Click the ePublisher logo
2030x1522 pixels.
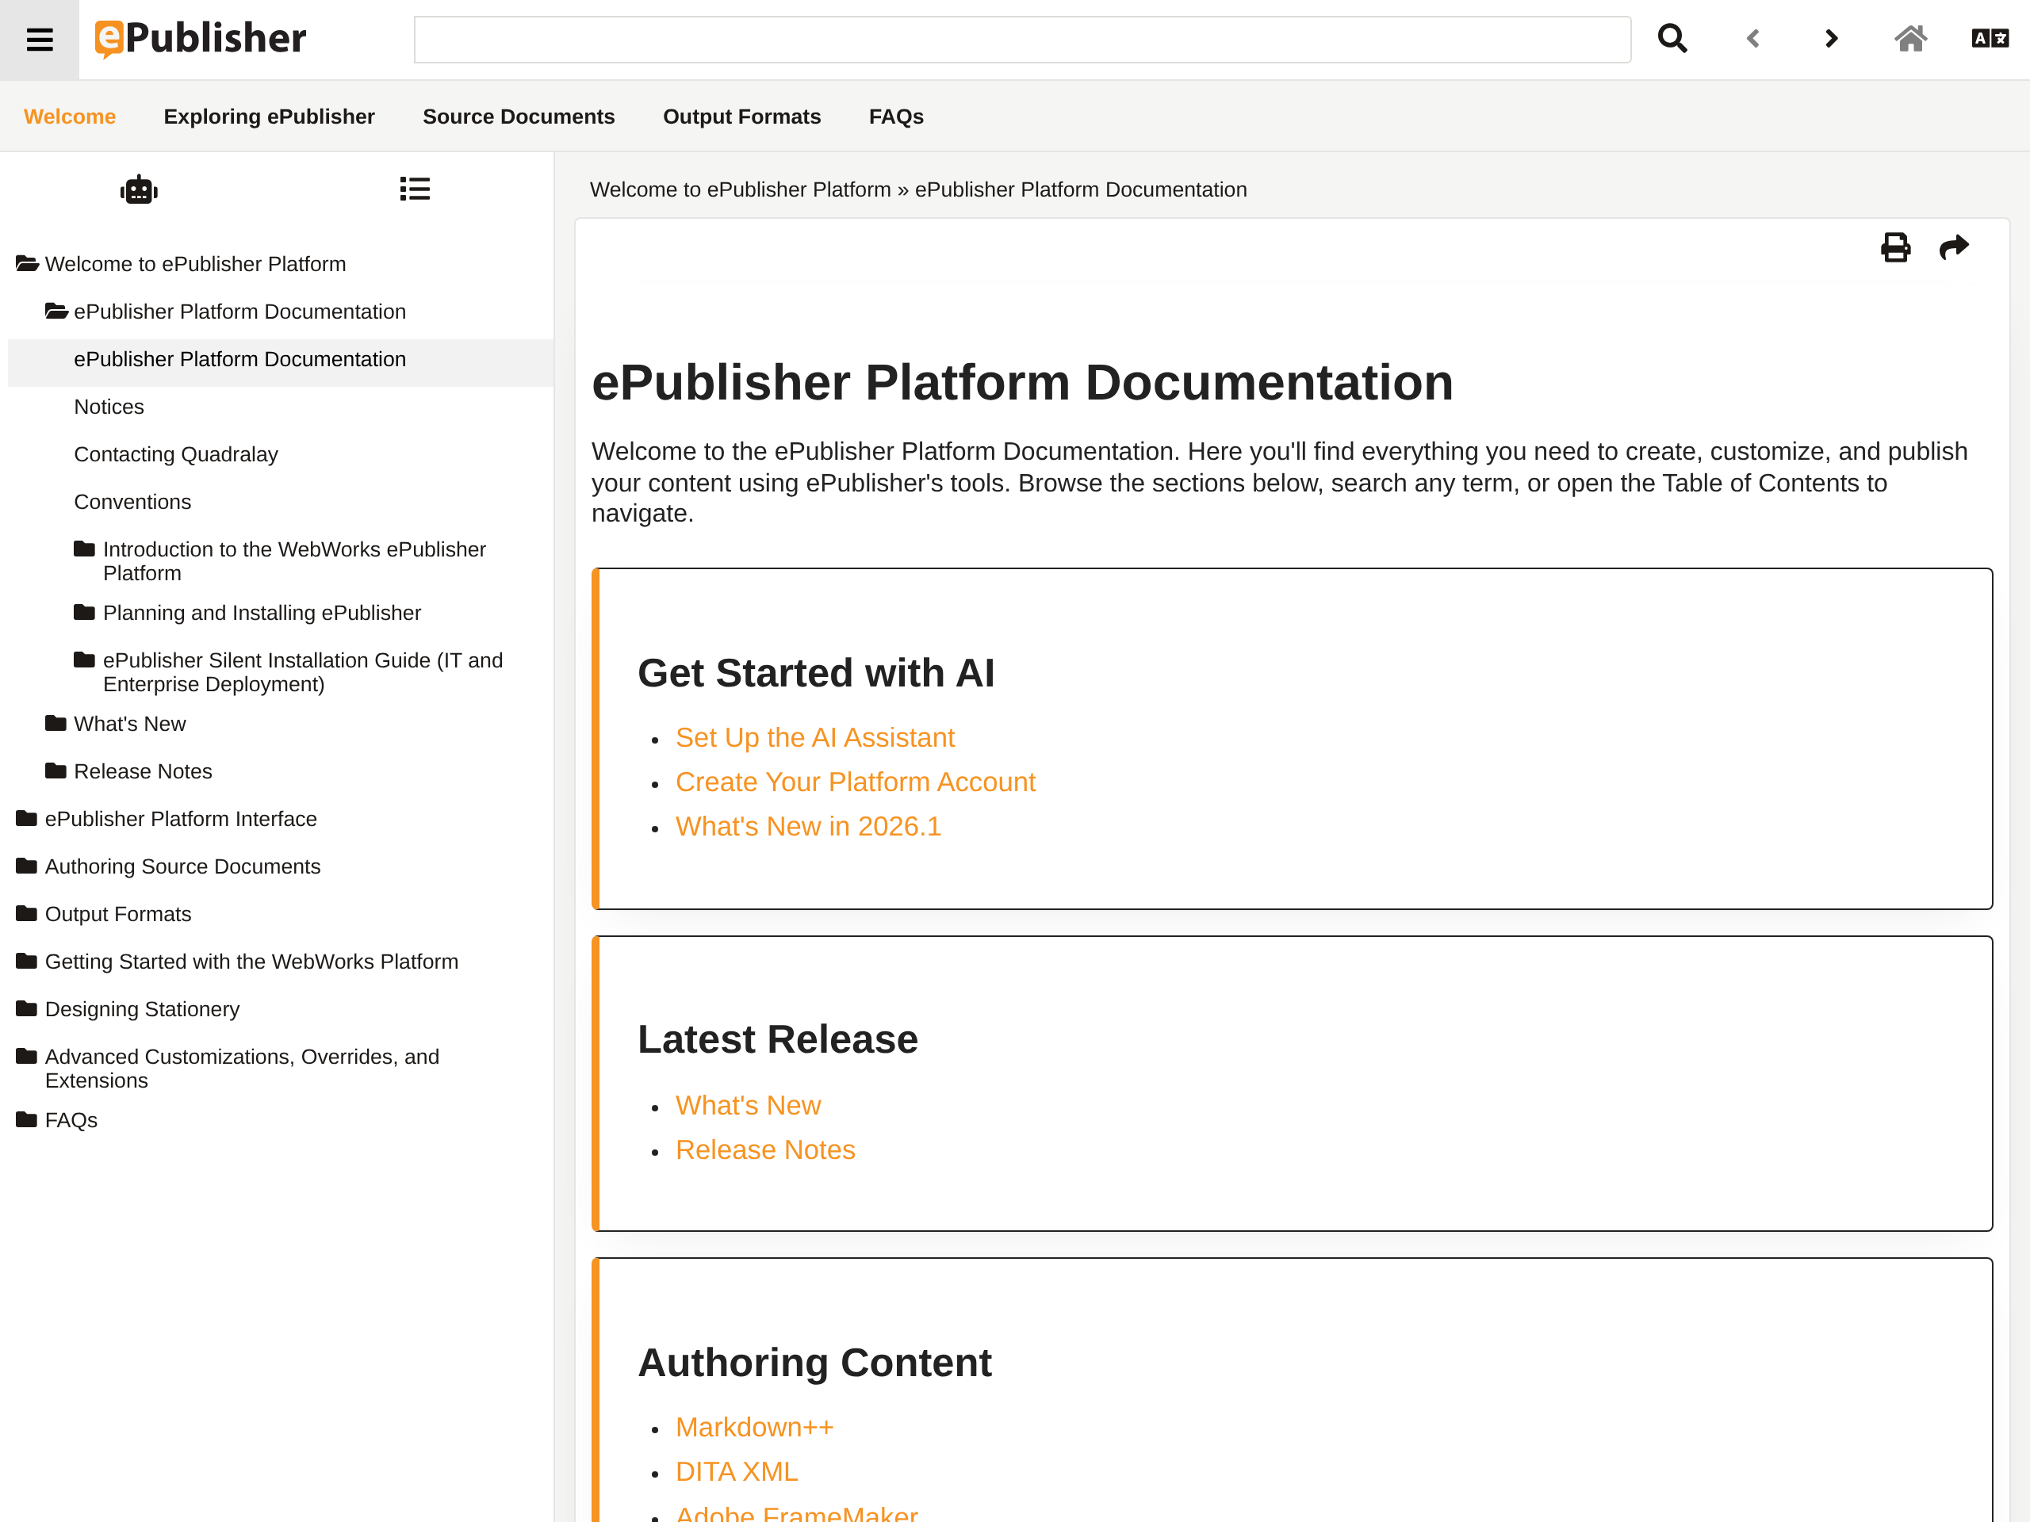coord(200,39)
